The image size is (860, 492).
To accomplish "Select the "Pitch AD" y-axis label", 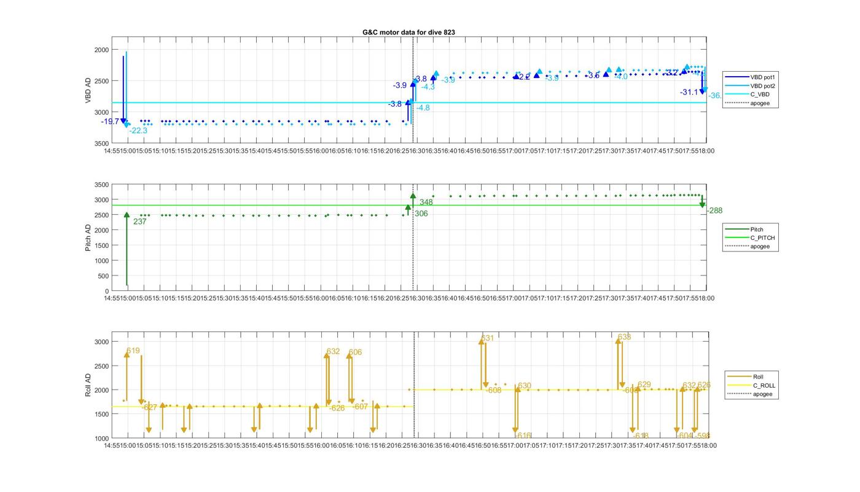I will 89,237.
